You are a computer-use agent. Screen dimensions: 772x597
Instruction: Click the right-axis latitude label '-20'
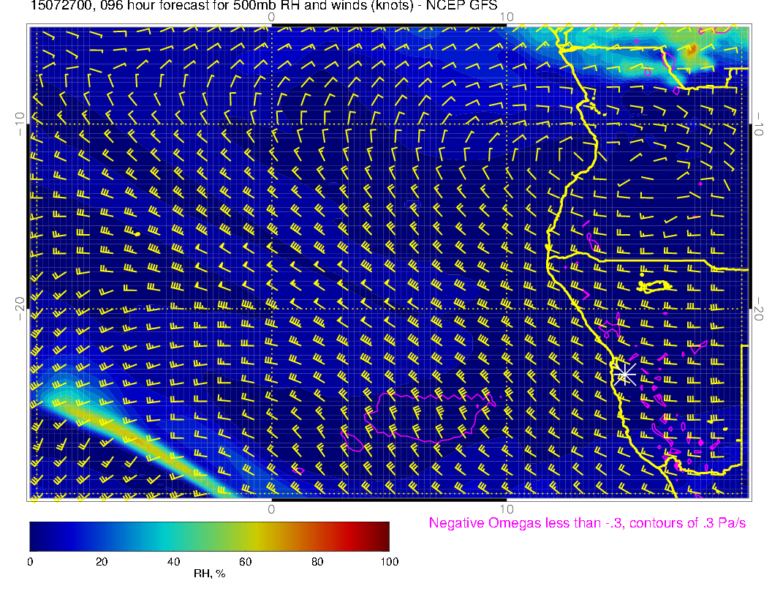(x=759, y=309)
